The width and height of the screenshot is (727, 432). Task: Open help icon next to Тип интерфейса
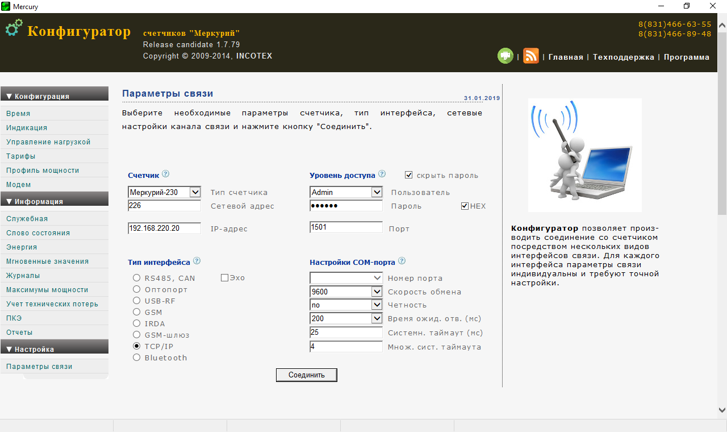197,261
